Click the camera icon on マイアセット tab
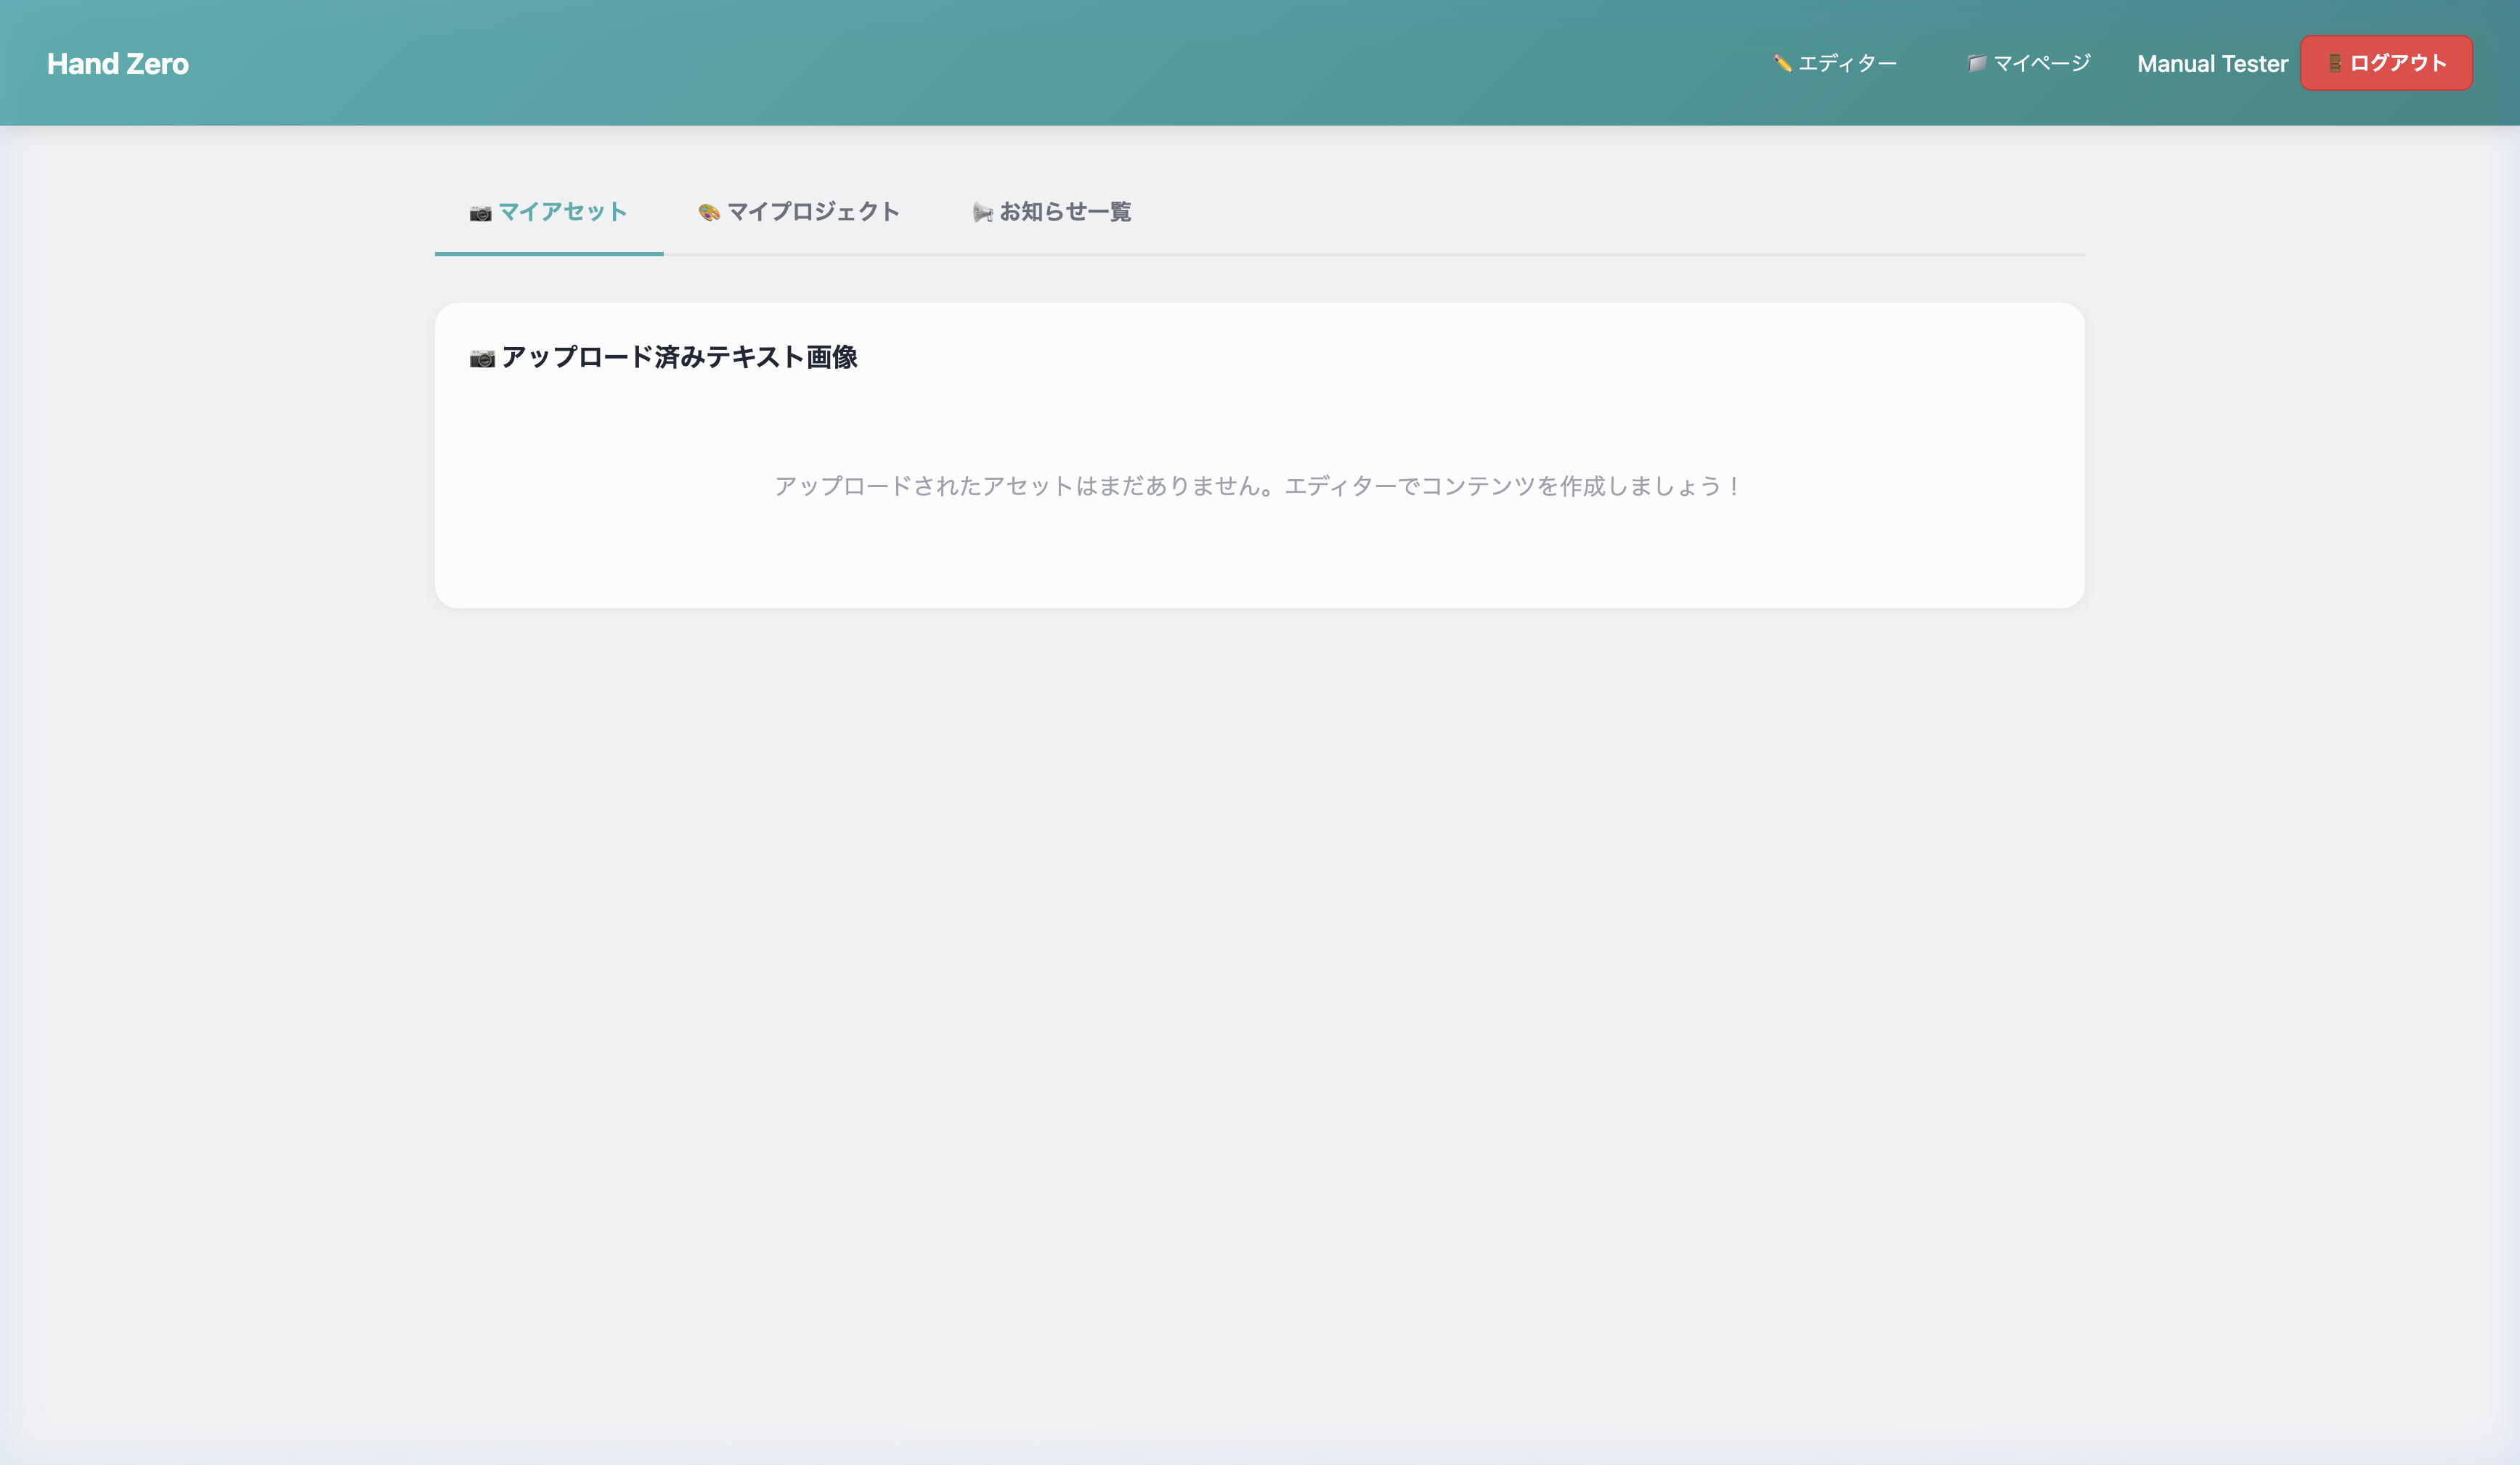This screenshot has width=2520, height=1465. (x=481, y=212)
